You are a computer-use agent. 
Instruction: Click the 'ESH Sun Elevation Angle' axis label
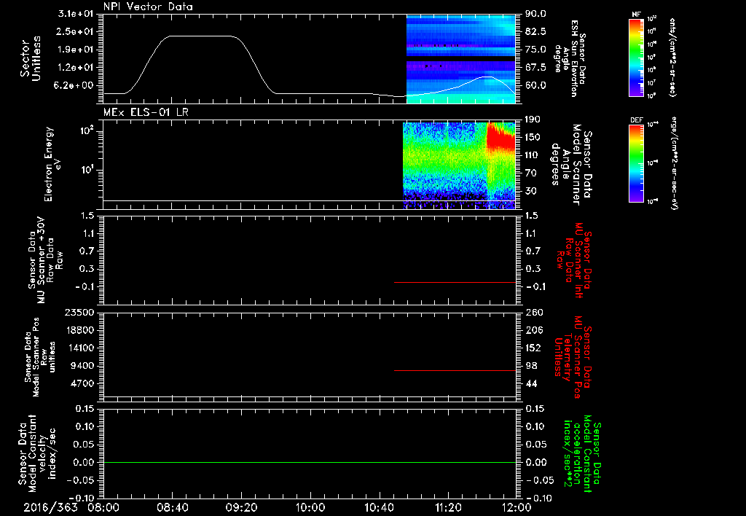coord(570,58)
